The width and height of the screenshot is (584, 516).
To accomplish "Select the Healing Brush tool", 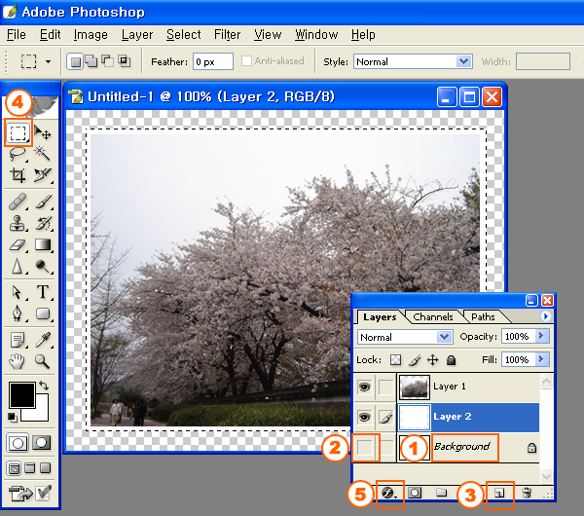I will [18, 202].
